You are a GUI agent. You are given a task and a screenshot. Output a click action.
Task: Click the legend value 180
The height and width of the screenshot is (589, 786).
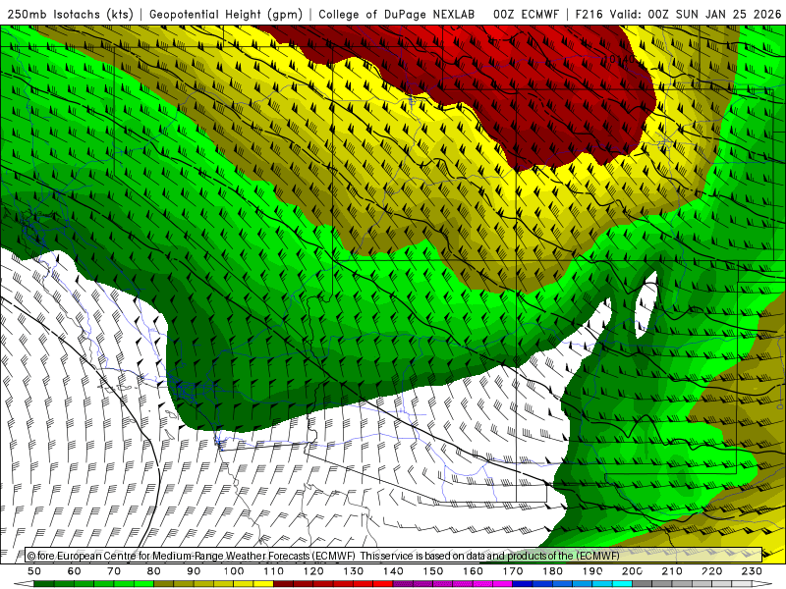pos(552,571)
